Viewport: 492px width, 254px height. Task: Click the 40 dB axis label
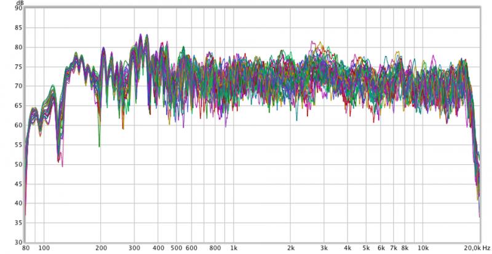coord(18,203)
